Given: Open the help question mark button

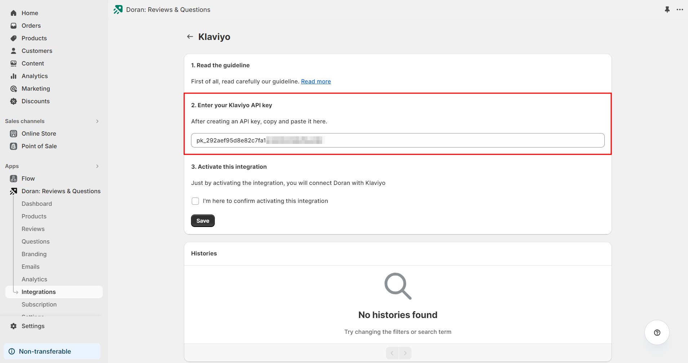Looking at the screenshot, I should tap(657, 332).
